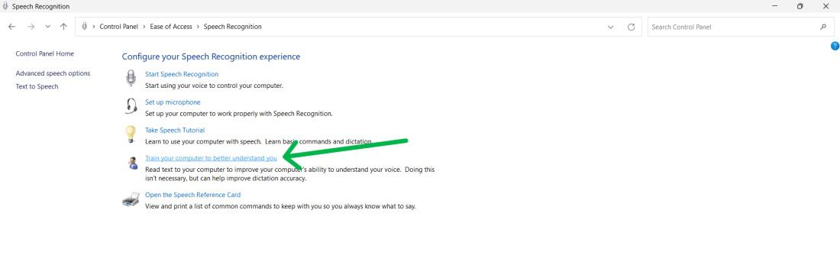
Task: Expand the recent locations dropdown chevron
Action: point(47,27)
